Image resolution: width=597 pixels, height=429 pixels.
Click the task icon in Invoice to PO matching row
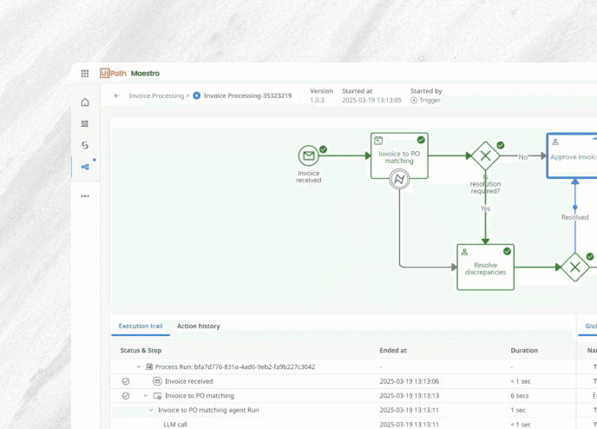coord(157,396)
